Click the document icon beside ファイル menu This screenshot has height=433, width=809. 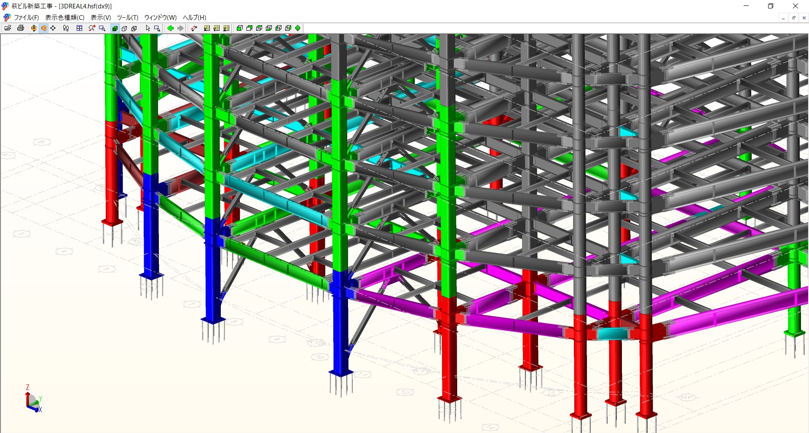[7, 17]
